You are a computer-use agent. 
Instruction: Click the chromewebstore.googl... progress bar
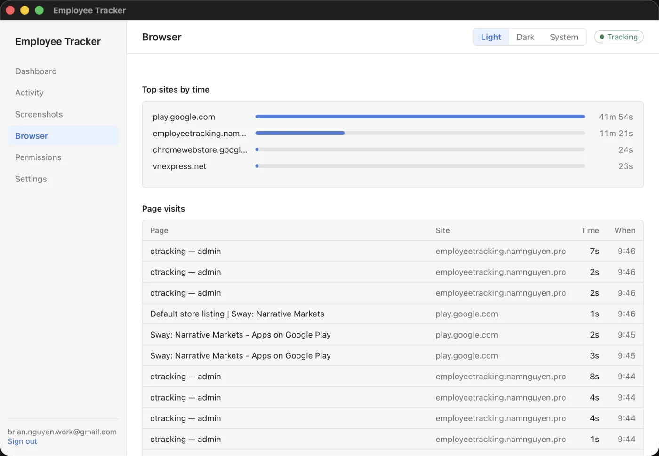coord(420,149)
